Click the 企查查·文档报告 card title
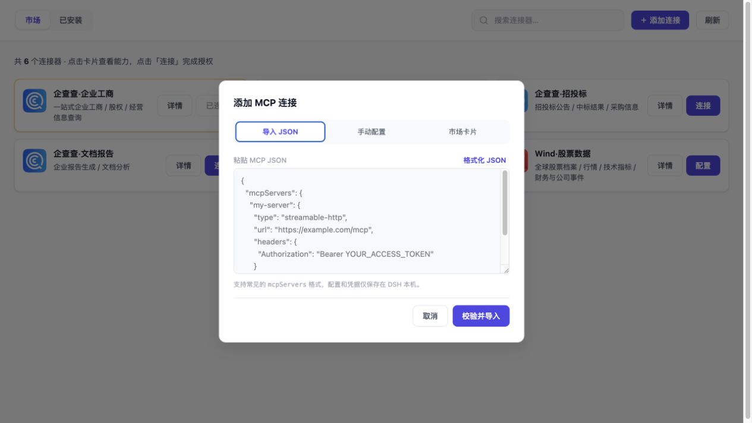 [83, 154]
